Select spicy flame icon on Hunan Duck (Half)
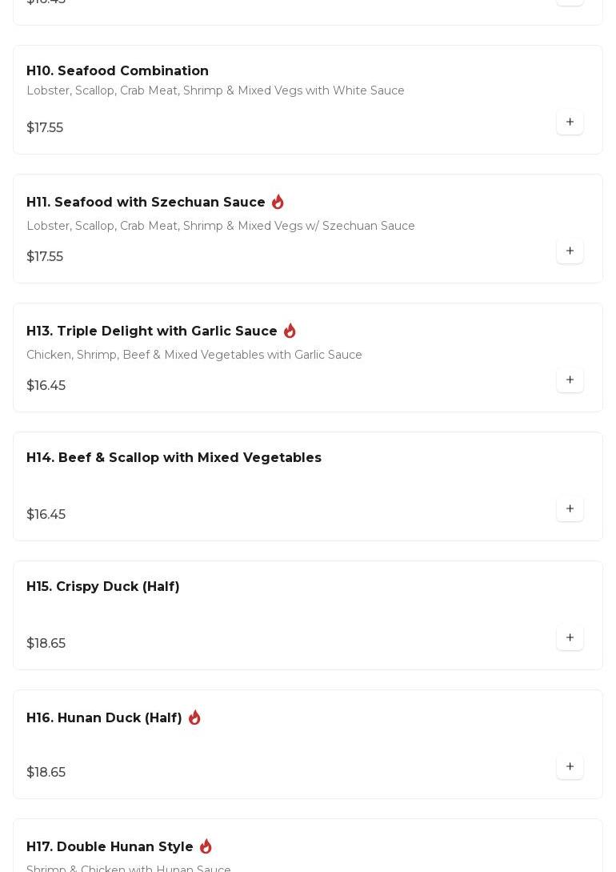The width and height of the screenshot is (616, 872). click(x=194, y=717)
